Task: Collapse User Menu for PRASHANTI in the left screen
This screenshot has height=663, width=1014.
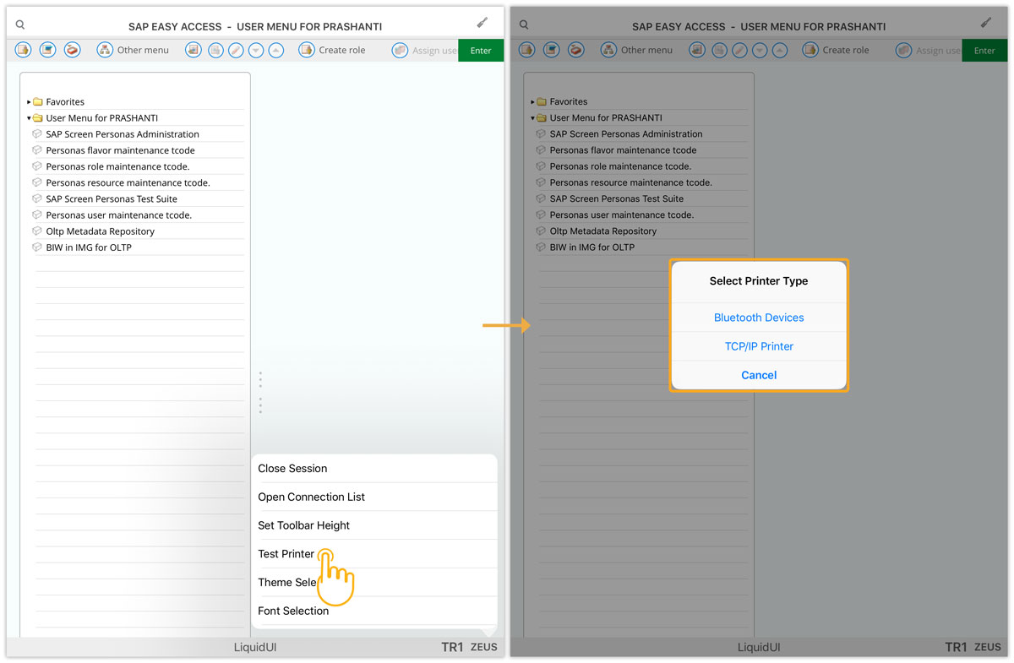Action: [29, 118]
